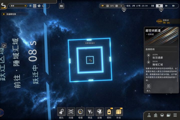Click the 一类同道 subtitle text
Viewport: 180px width, 120px height.
(150, 34)
